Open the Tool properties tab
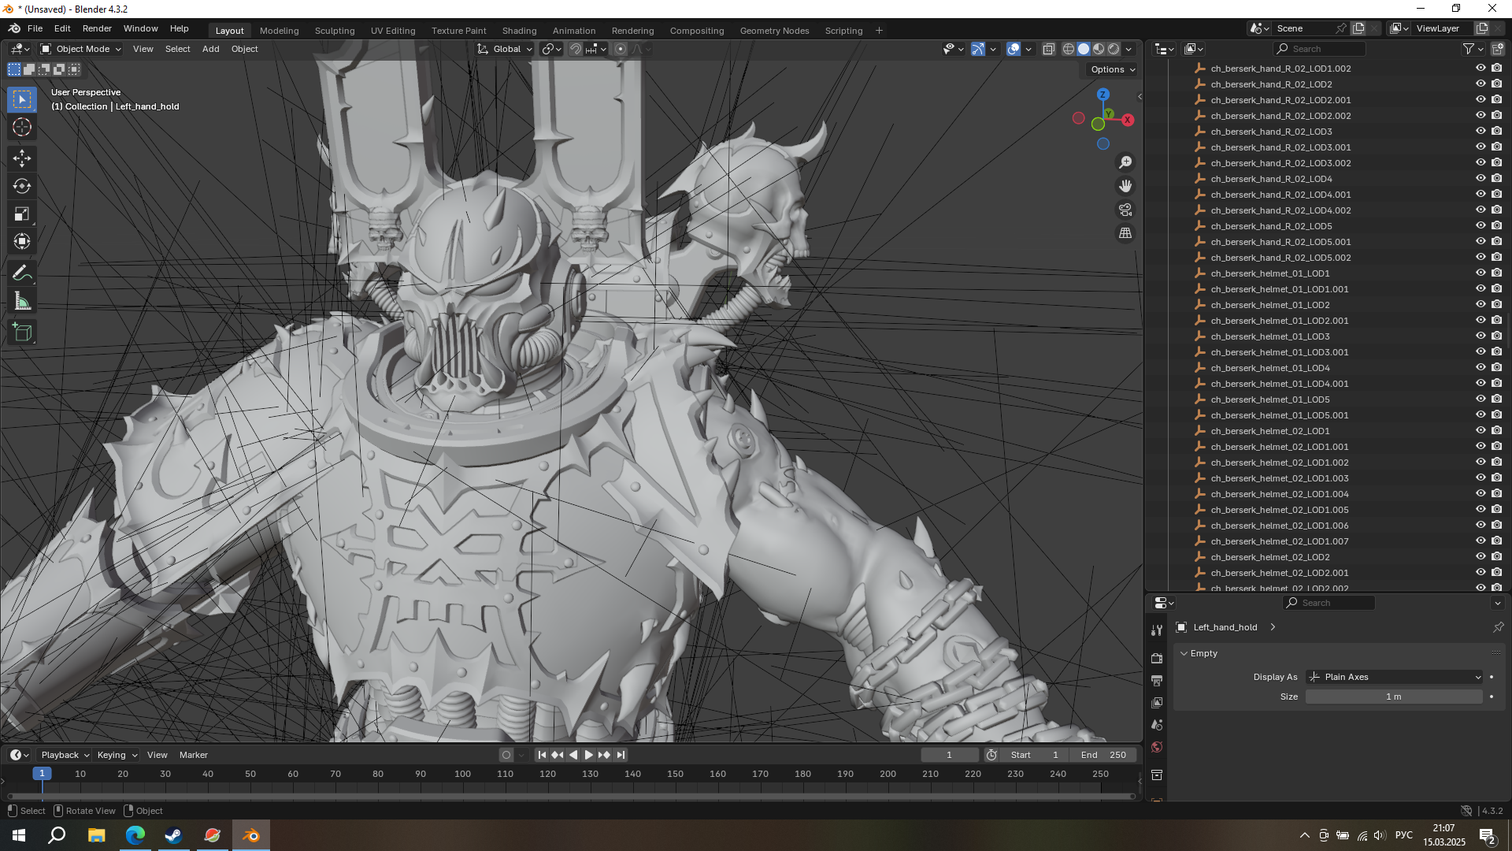 (1157, 630)
